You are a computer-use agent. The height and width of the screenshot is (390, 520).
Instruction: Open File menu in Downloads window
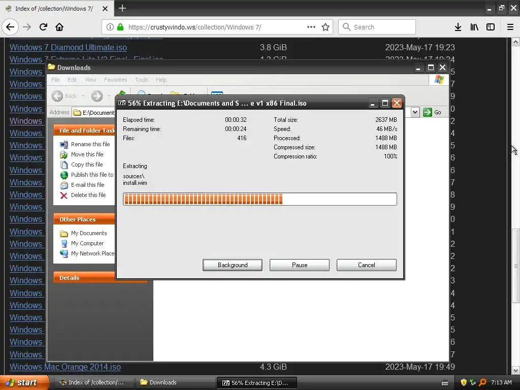[55, 80]
